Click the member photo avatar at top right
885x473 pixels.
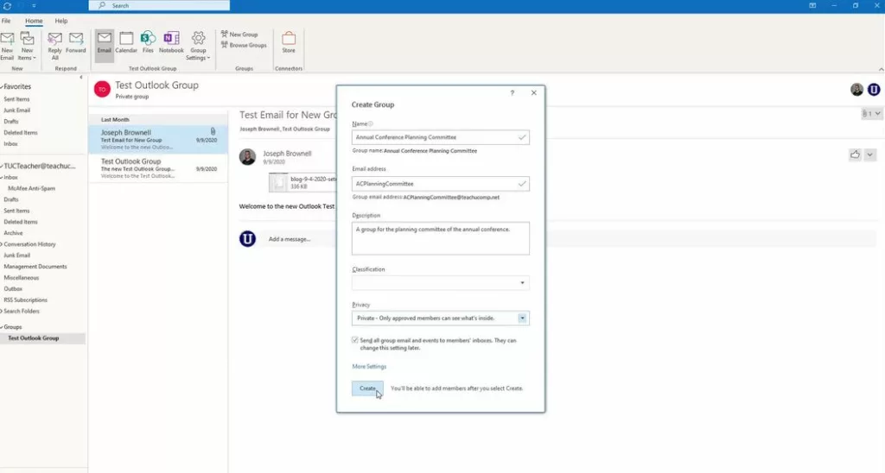[856, 89]
